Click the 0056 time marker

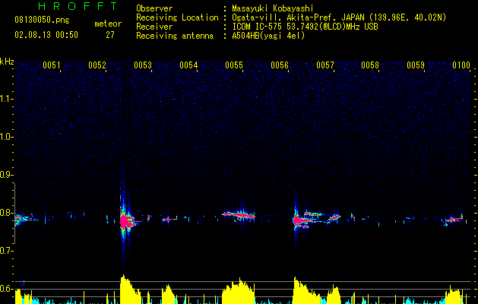[x=280, y=65]
